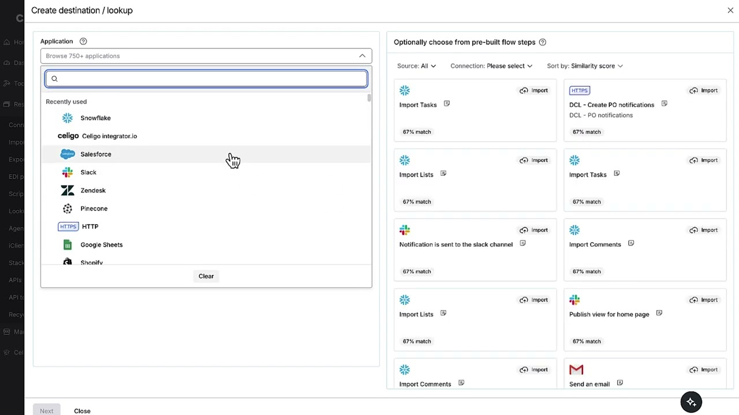This screenshot has height=415, width=739.
Task: Choose Zendesk from the list
Action: (x=206, y=190)
